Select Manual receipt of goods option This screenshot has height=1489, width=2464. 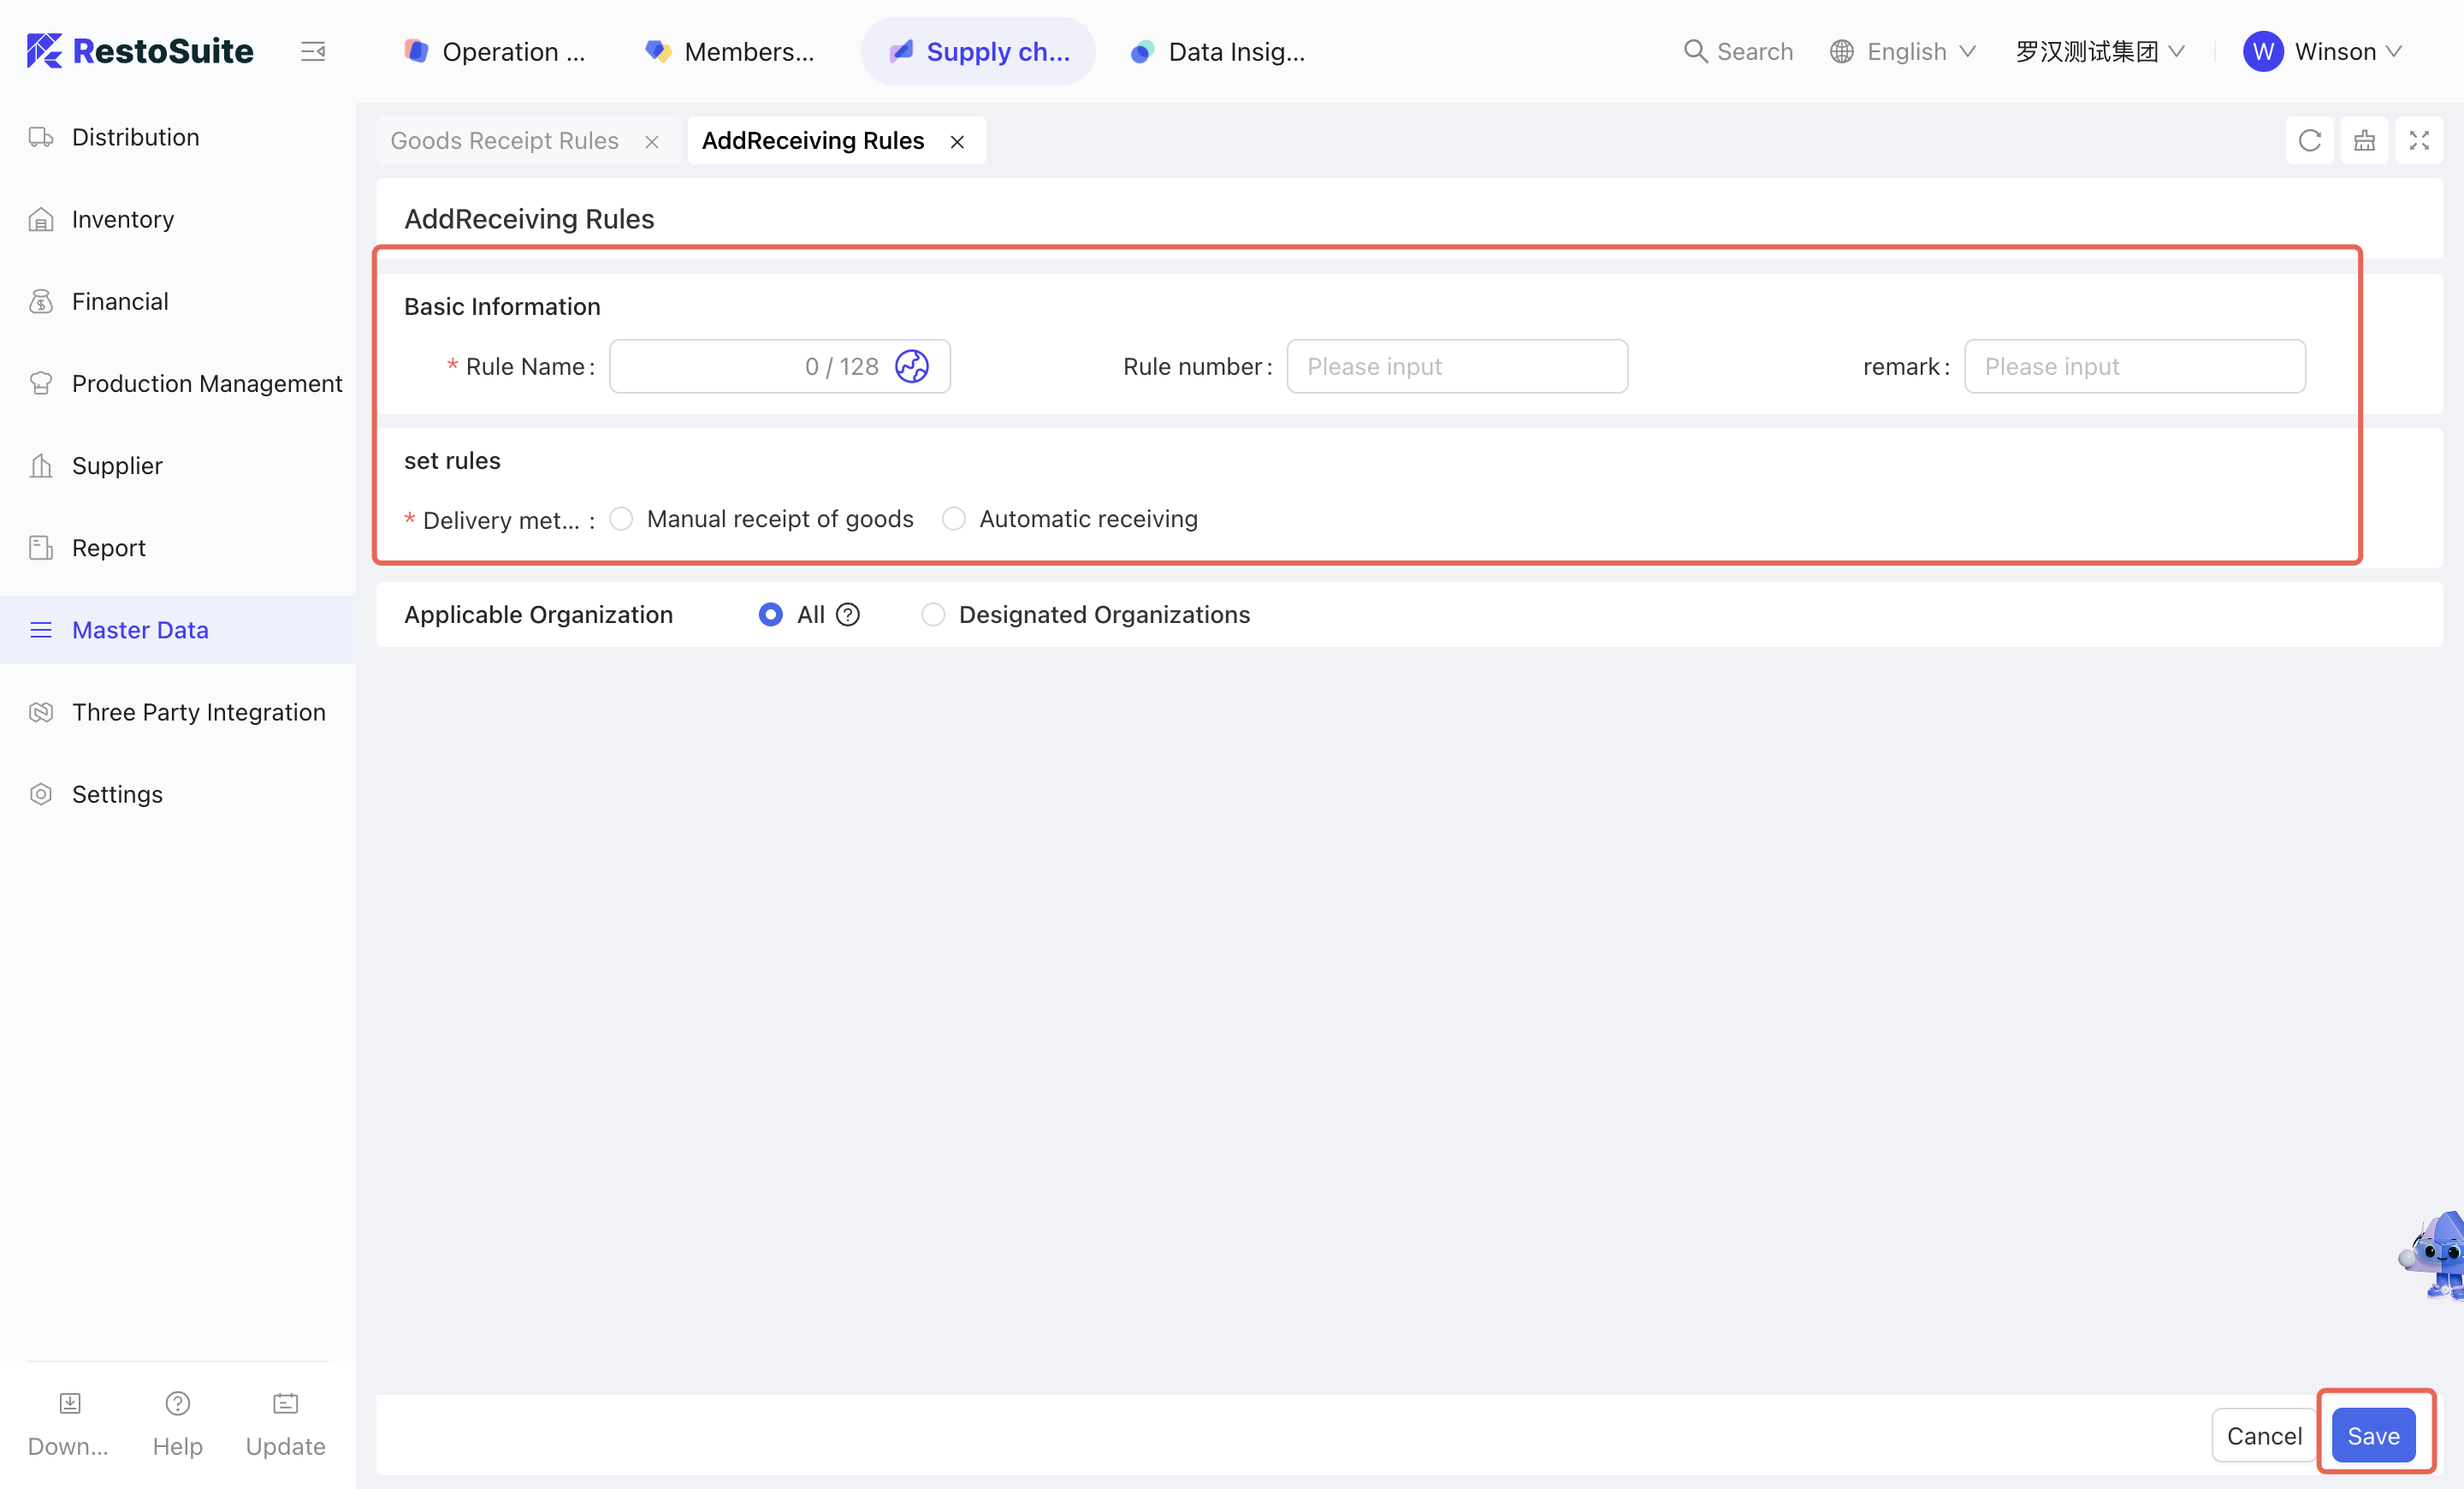(x=622, y=519)
